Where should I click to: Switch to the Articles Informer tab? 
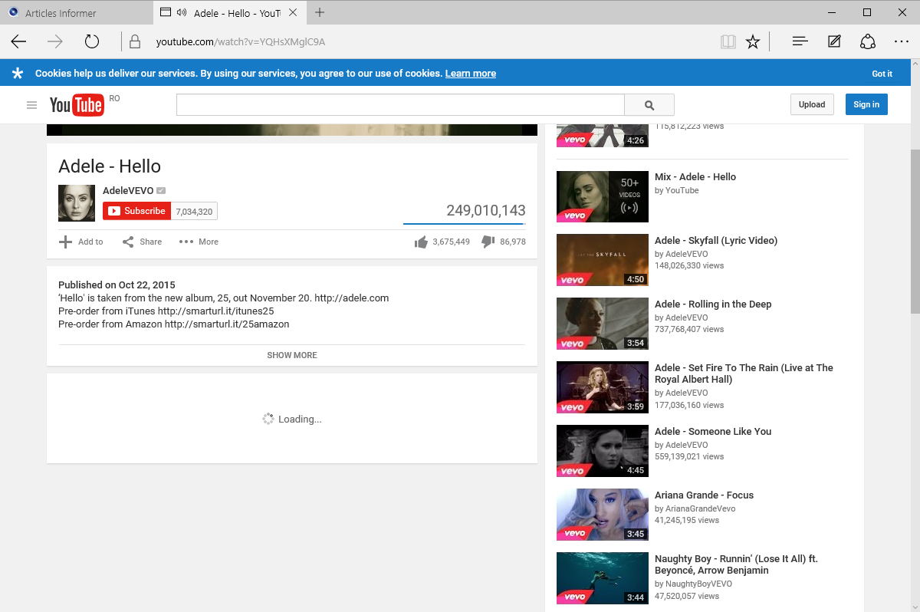(76, 13)
